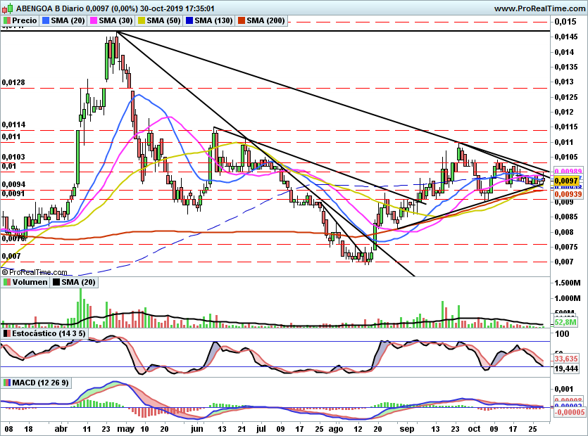Image resolution: width=588 pixels, height=436 pixels.
Task: Click the 'sep' date axis label
Action: click(x=407, y=429)
